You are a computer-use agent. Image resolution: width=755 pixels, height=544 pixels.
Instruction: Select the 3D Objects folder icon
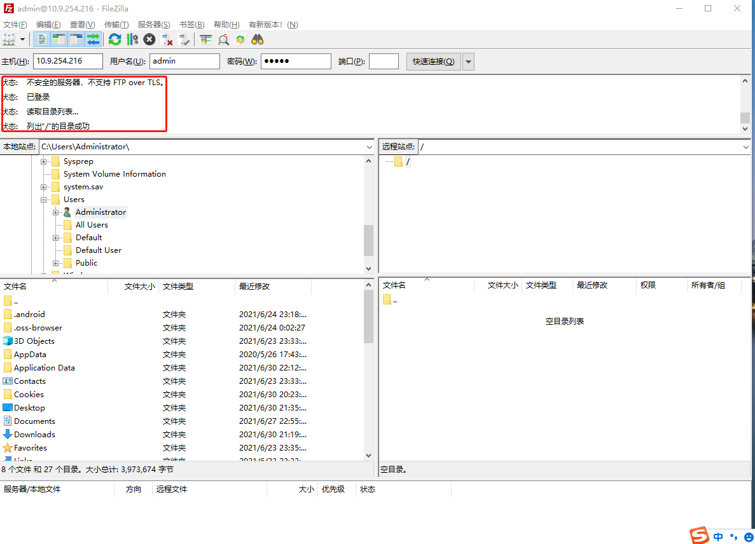(x=8, y=341)
